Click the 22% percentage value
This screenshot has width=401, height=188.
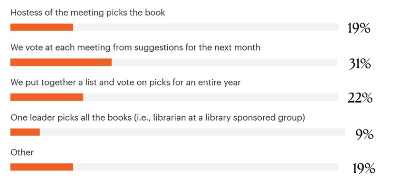click(360, 98)
